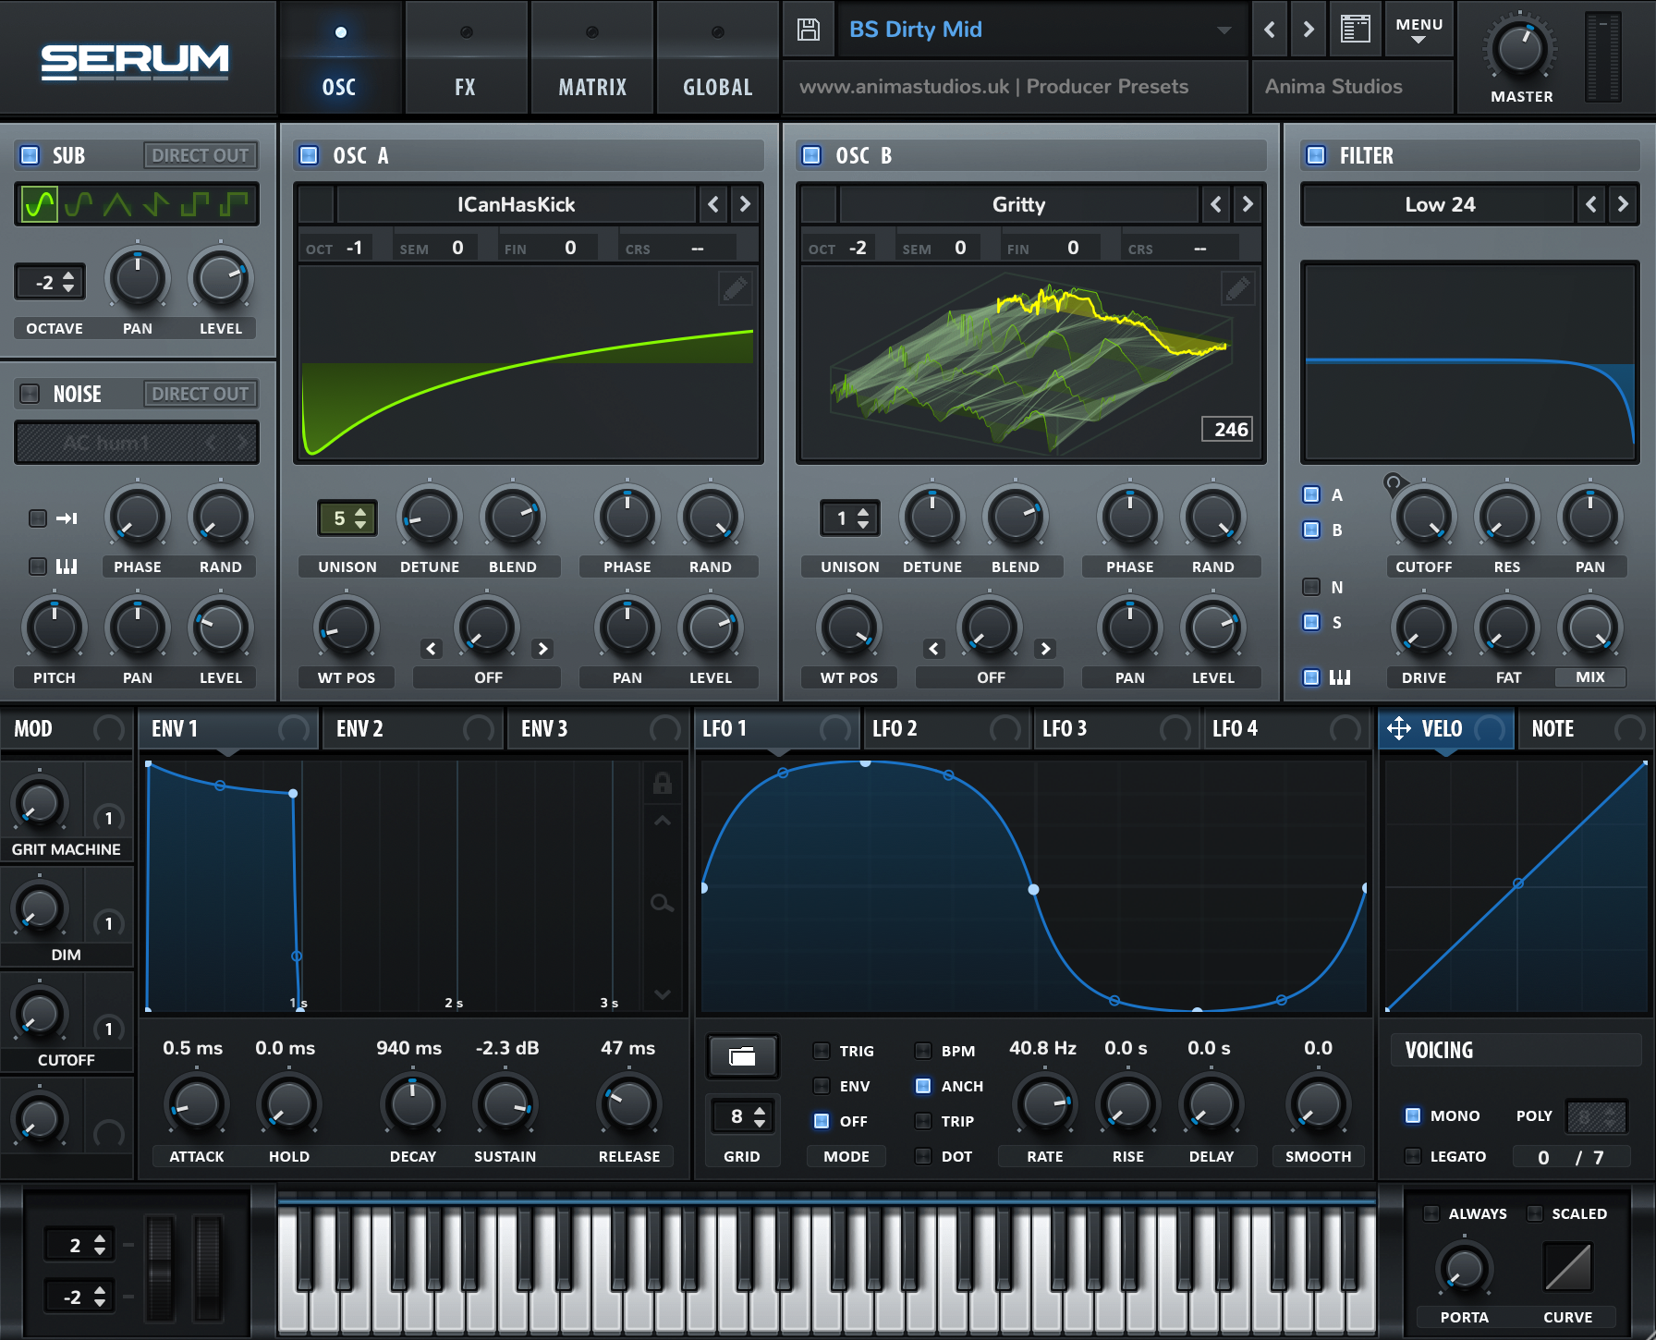Select the pulse sub oscillator waveform
The height and width of the screenshot is (1340, 1656).
pyautogui.click(x=234, y=203)
